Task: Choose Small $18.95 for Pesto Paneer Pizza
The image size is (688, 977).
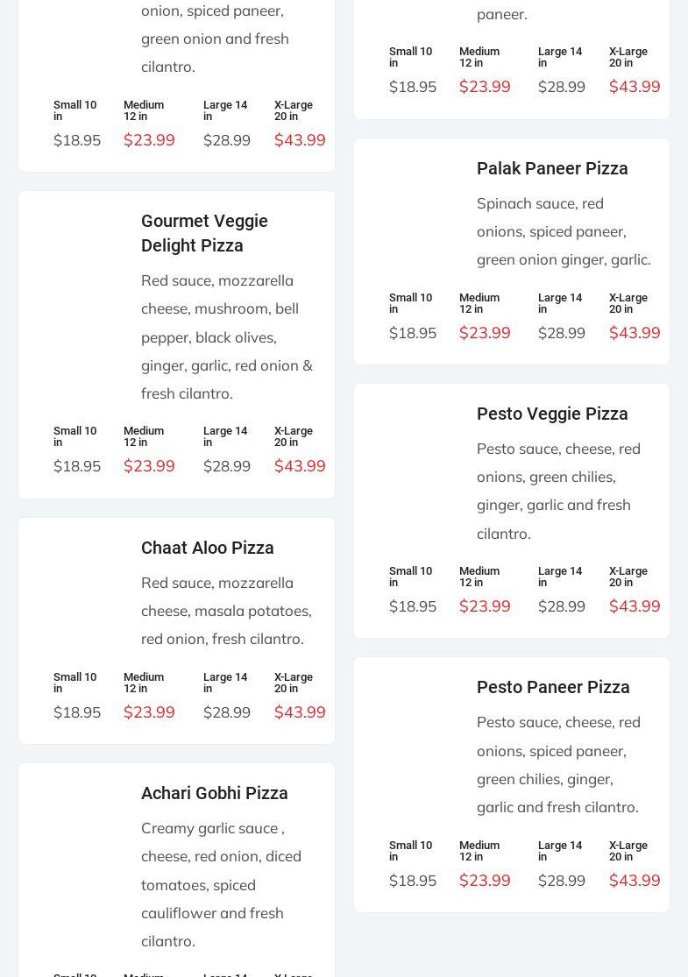Action: click(x=413, y=880)
